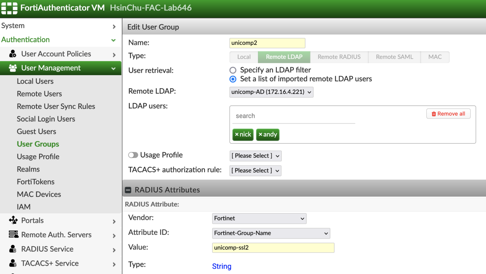Open FortiTokens page
Image resolution: width=486 pixels, height=274 pixels.
click(35, 182)
